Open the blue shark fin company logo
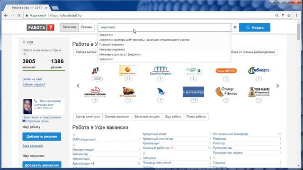 point(161,92)
